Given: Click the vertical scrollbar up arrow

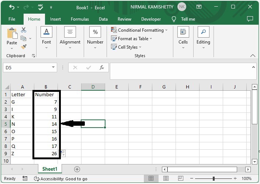Looking at the screenshot, I should (254, 87).
